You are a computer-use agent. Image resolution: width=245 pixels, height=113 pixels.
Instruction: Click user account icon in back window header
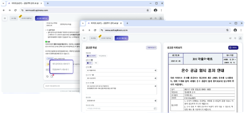click(160, 18)
